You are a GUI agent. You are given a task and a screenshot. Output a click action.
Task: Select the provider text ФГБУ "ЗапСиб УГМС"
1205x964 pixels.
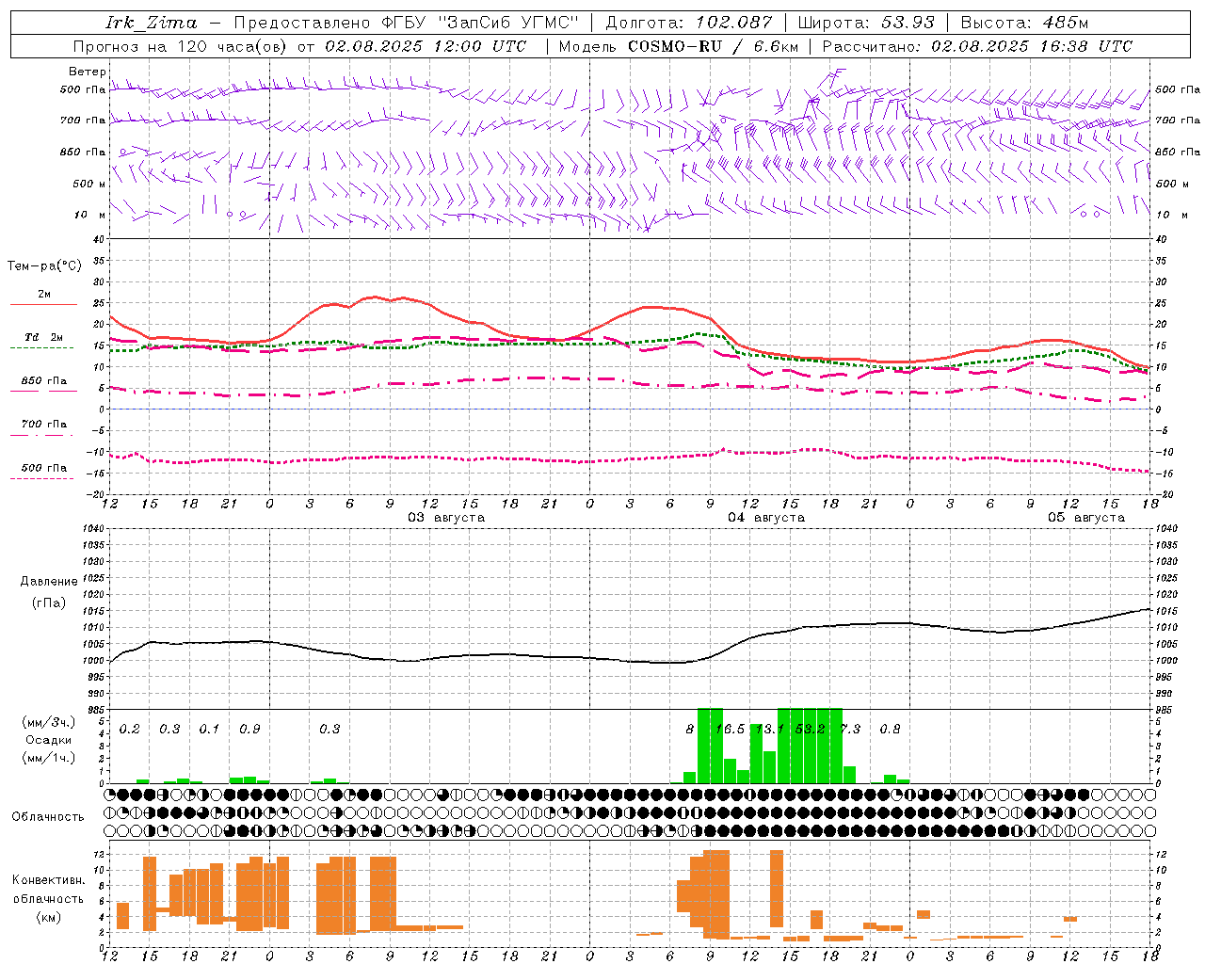480,23
